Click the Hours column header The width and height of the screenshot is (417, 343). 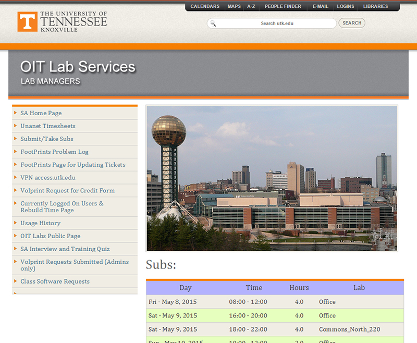pos(299,288)
